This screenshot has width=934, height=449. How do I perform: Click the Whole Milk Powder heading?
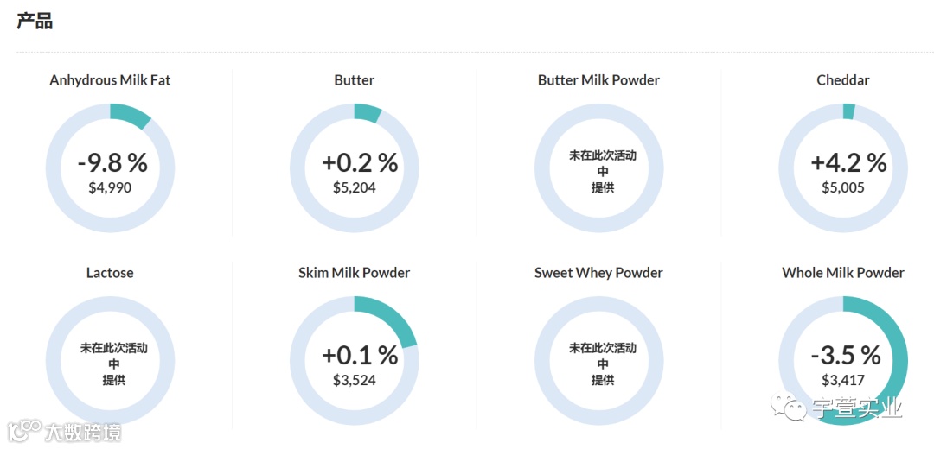tap(843, 273)
